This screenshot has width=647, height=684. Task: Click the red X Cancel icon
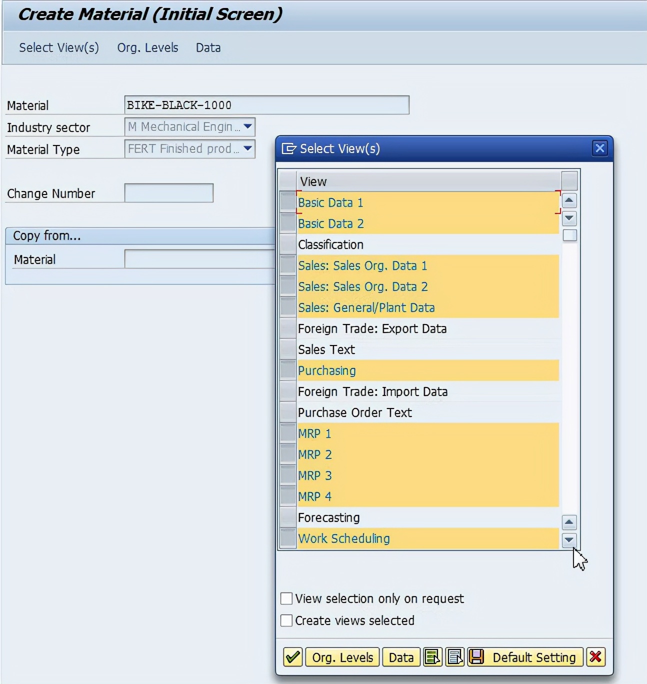[595, 657]
